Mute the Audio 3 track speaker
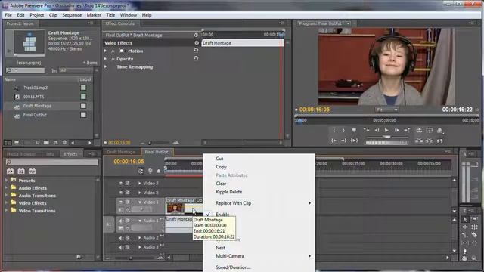Viewport: 484px width, 272px height. pos(121,247)
